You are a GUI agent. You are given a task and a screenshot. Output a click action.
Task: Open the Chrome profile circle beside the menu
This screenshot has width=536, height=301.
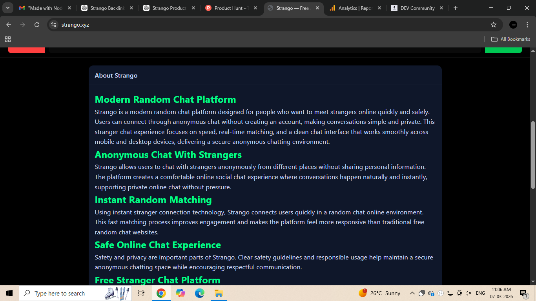pyautogui.click(x=513, y=24)
